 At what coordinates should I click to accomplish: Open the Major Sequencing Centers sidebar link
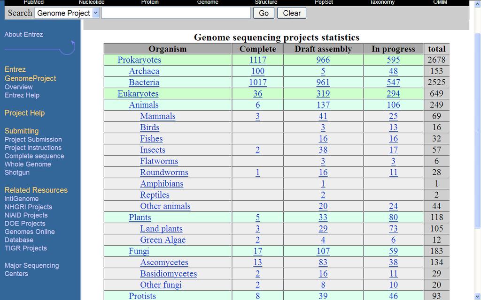point(31,270)
